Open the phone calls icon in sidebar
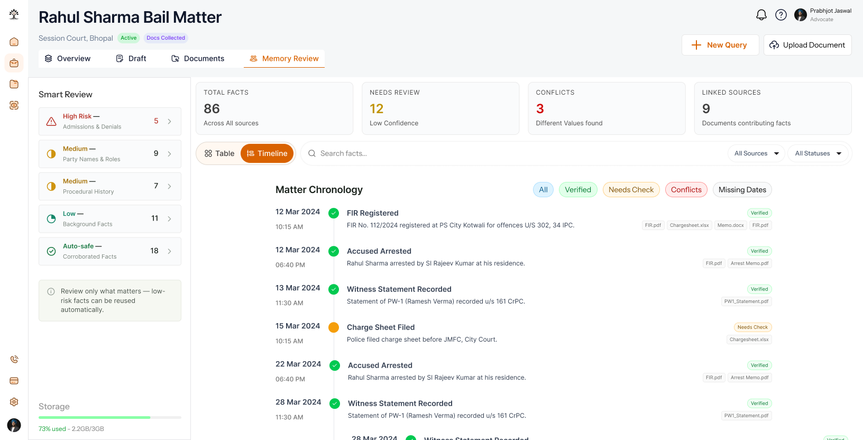 [14, 360]
